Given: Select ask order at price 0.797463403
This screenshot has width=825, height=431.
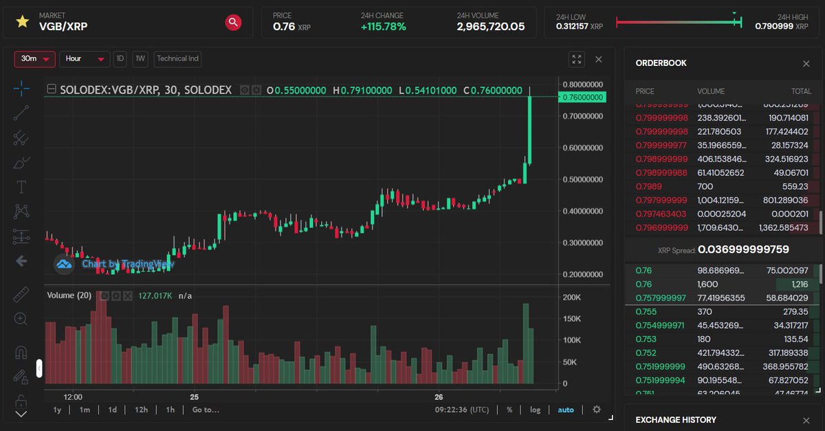Looking at the screenshot, I should [720, 214].
